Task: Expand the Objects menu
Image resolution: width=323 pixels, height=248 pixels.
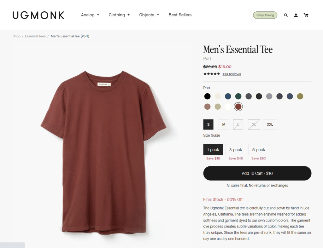Action: (x=149, y=15)
